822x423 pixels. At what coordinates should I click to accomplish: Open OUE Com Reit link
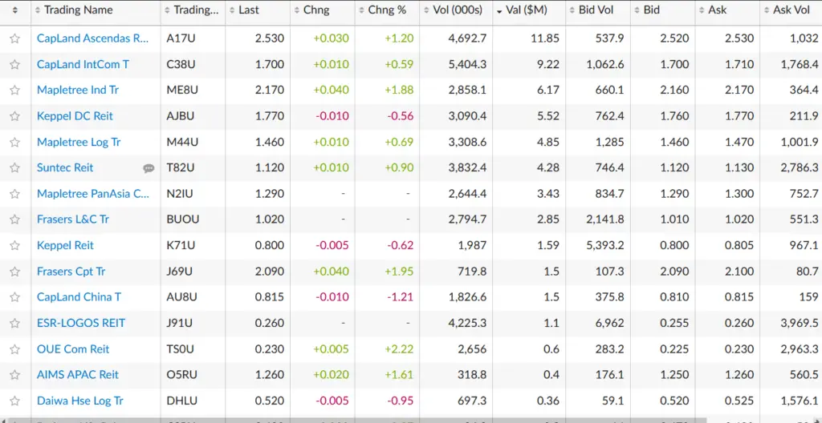pyautogui.click(x=73, y=349)
